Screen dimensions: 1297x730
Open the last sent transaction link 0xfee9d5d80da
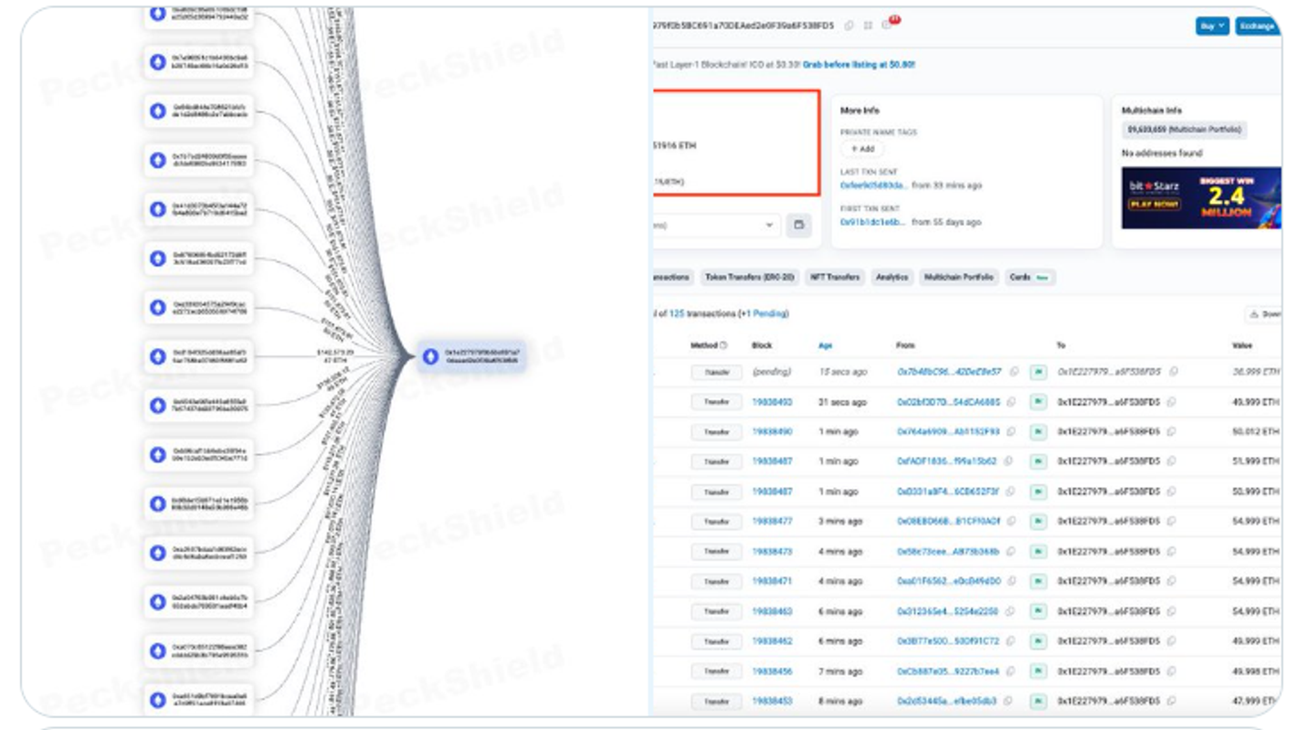[x=873, y=185]
